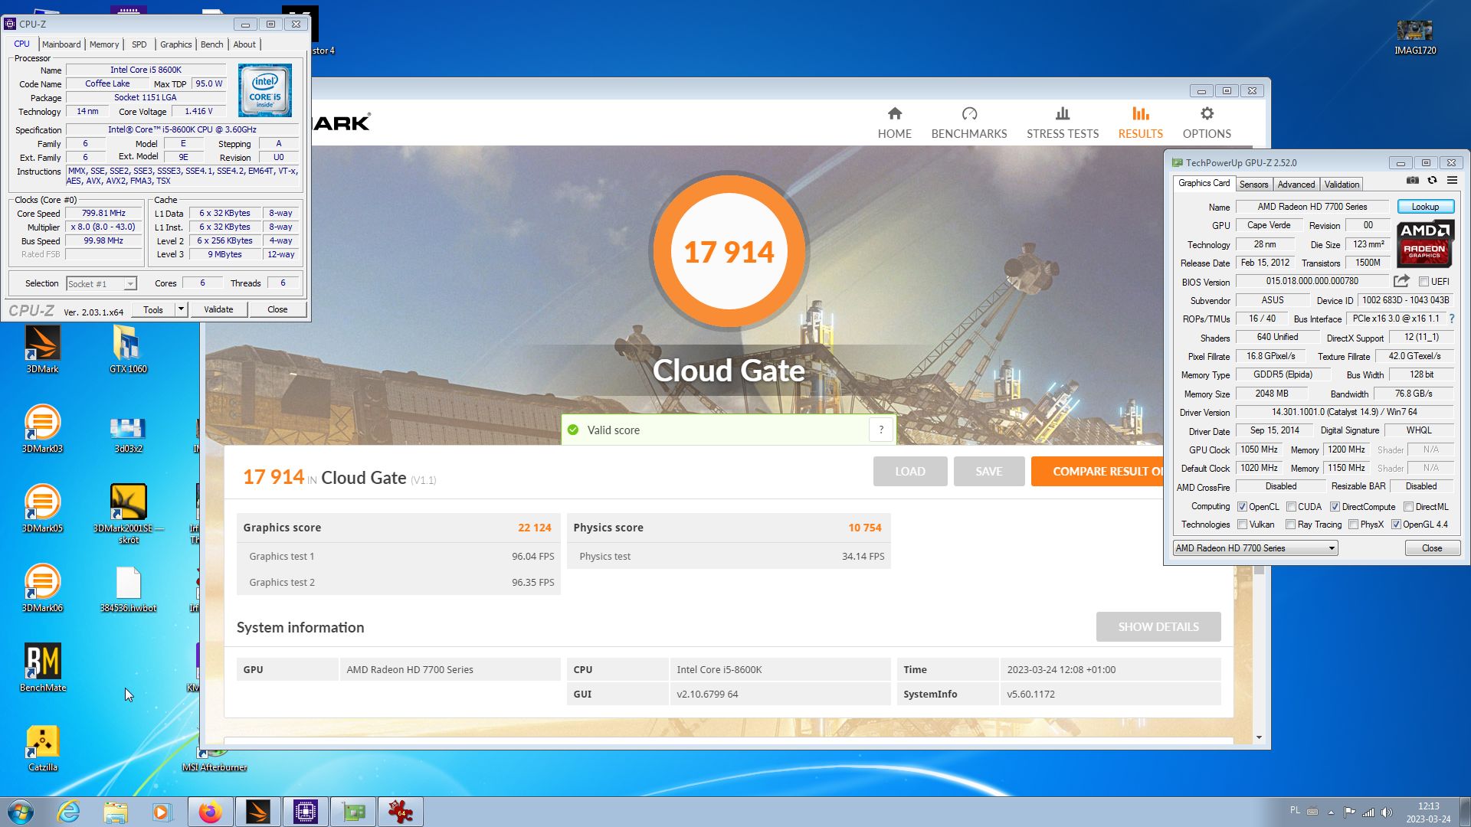Expand CPU-Z Tools dropdown arrow

coord(181,309)
